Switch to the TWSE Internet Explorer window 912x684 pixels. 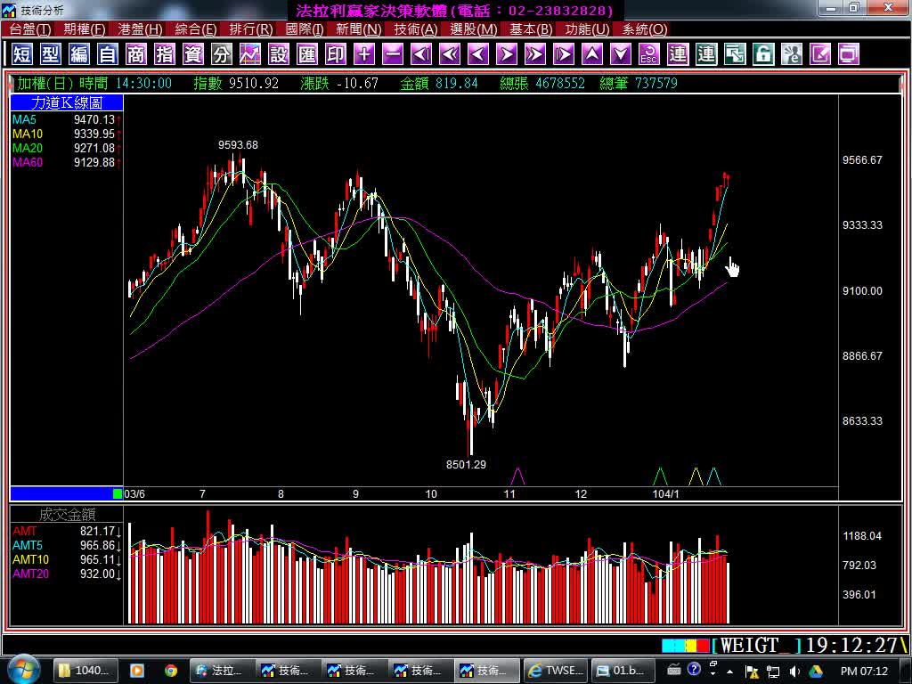click(x=555, y=670)
